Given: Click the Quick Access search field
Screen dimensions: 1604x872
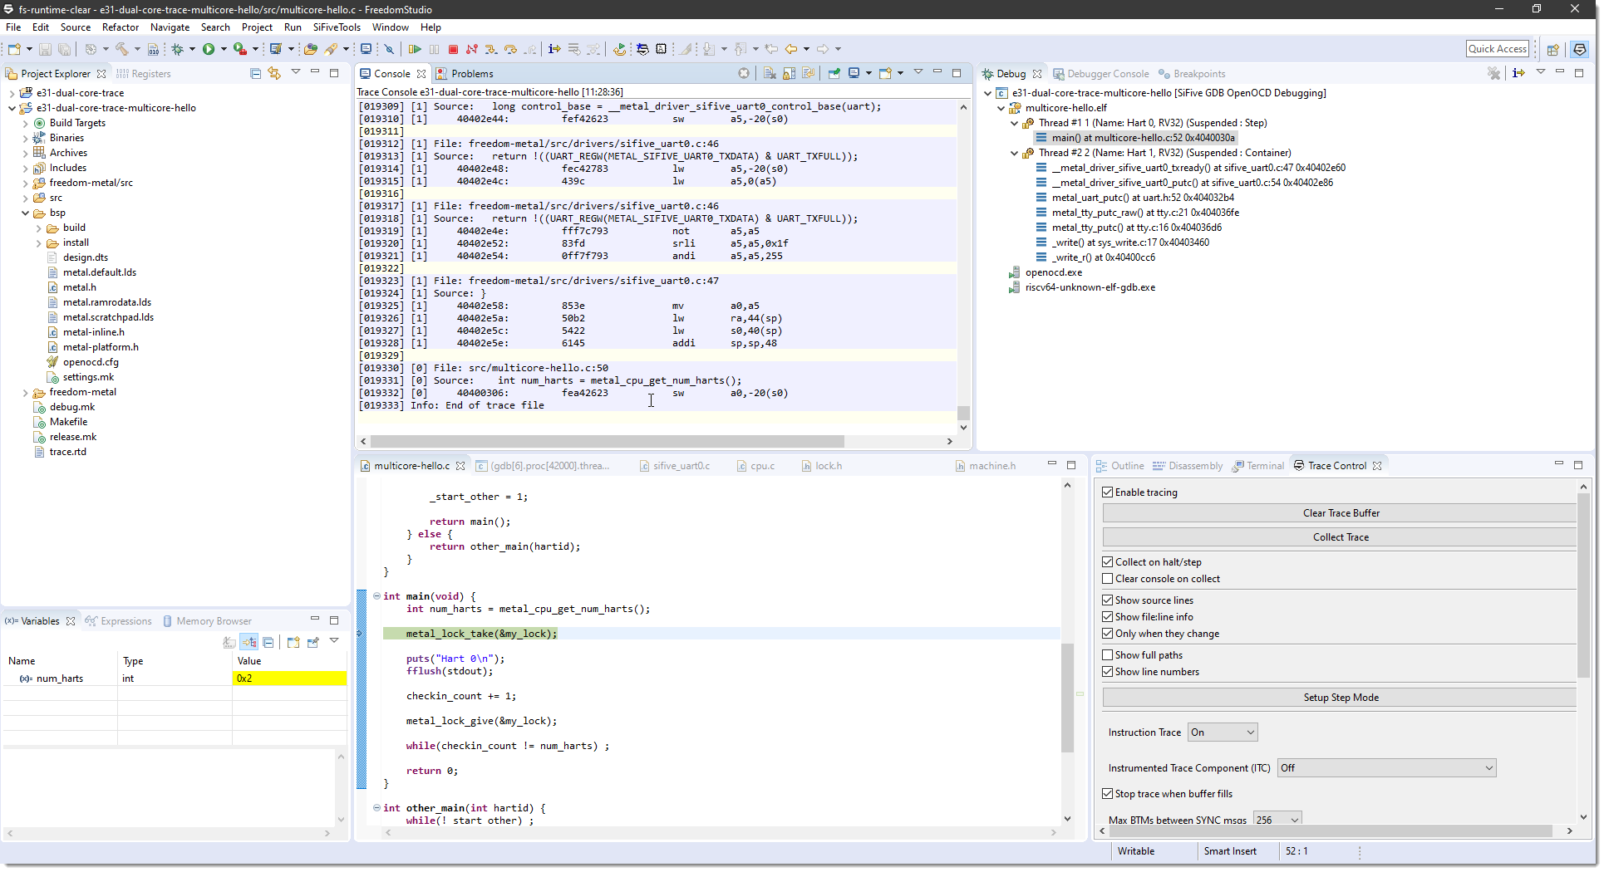Looking at the screenshot, I should pos(1497,49).
